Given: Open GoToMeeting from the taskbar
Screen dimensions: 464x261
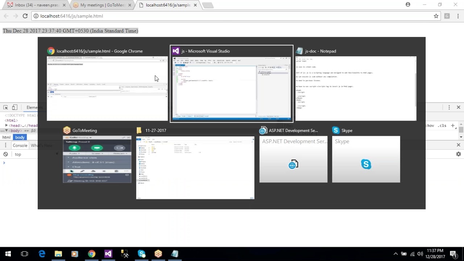Looking at the screenshot, I should pyautogui.click(x=158, y=254).
